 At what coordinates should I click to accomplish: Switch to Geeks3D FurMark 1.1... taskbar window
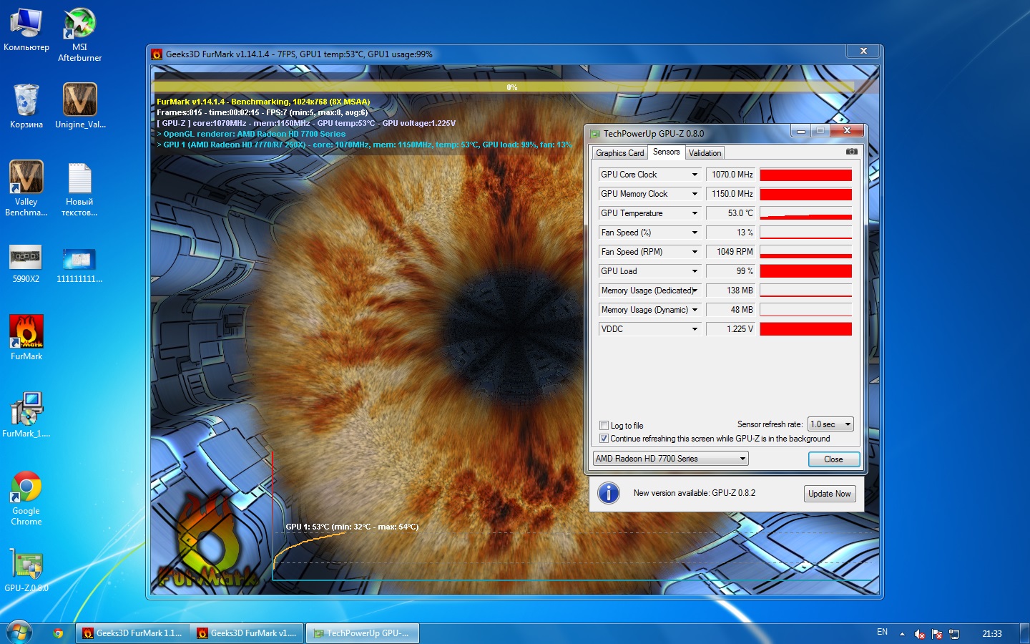coord(133,633)
